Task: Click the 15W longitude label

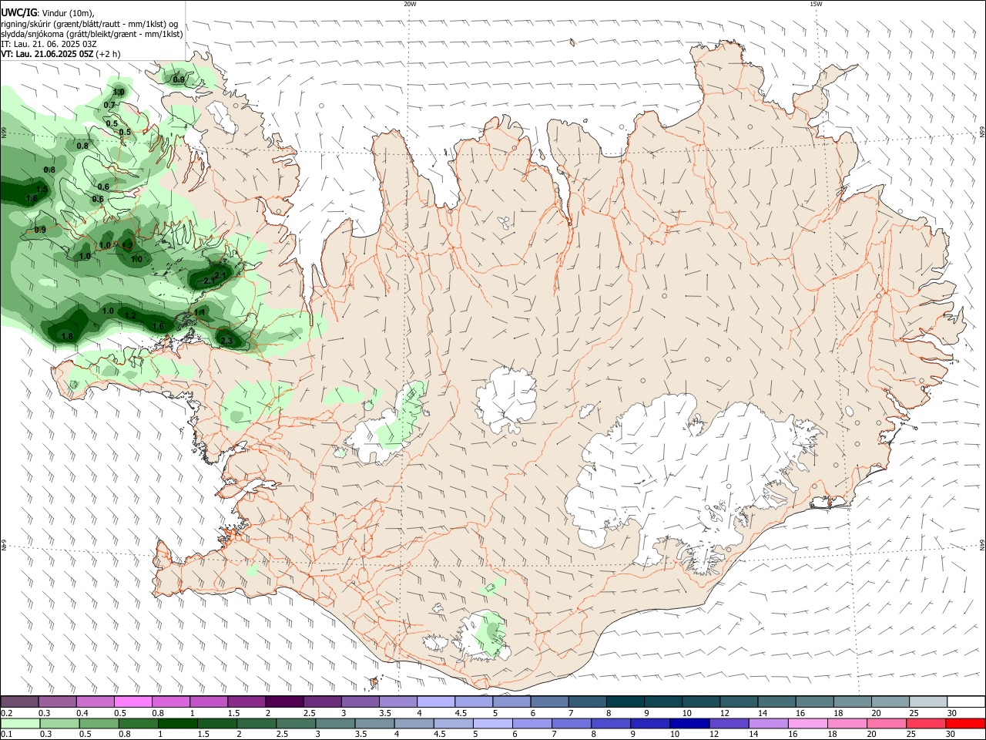Action: point(816,4)
